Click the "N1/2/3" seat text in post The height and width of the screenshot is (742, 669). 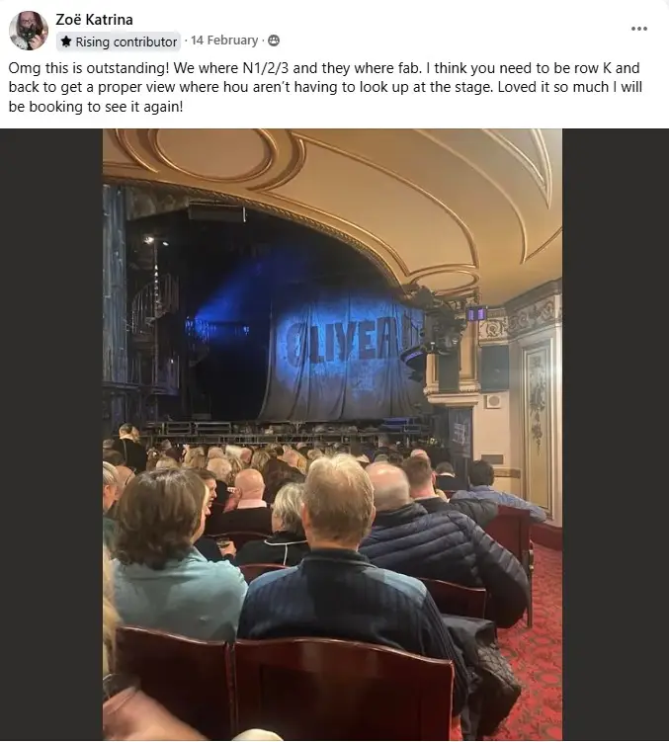point(265,68)
